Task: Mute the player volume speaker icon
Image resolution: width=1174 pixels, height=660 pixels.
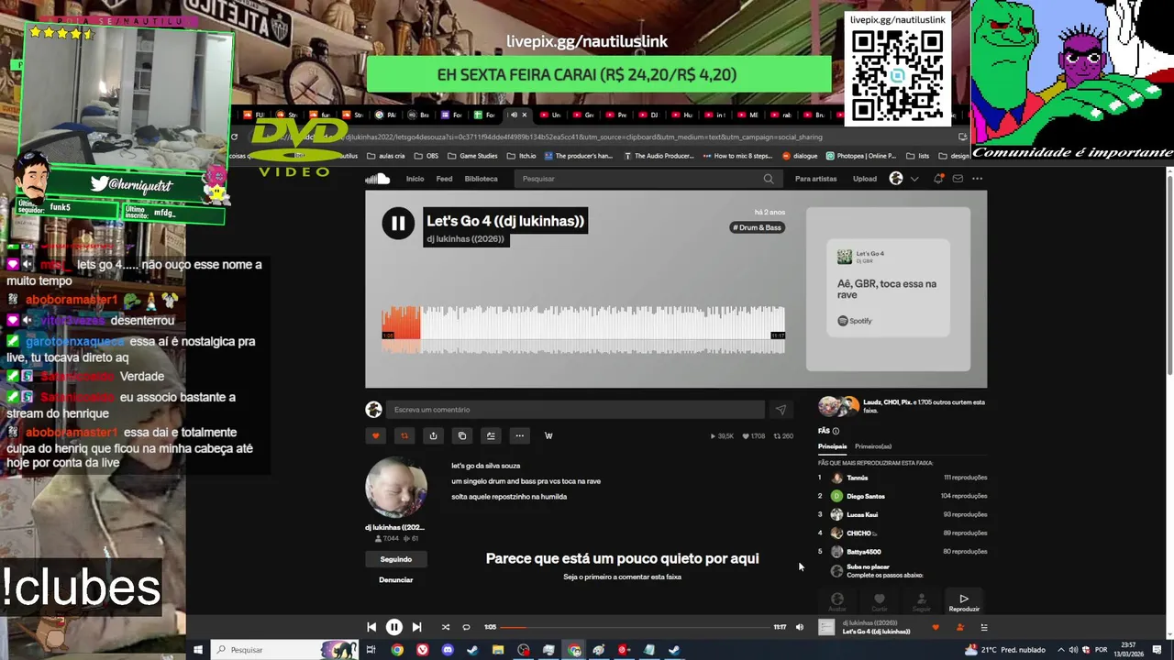Action: [x=799, y=627]
